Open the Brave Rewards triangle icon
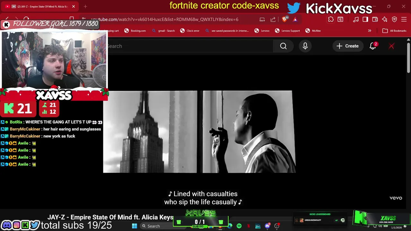411x231 pixels. [295, 19]
